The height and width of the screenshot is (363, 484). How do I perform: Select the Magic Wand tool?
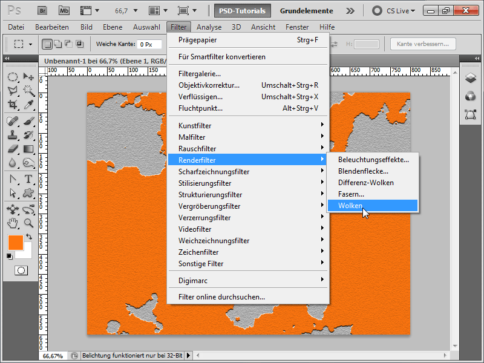pyautogui.click(x=28, y=90)
